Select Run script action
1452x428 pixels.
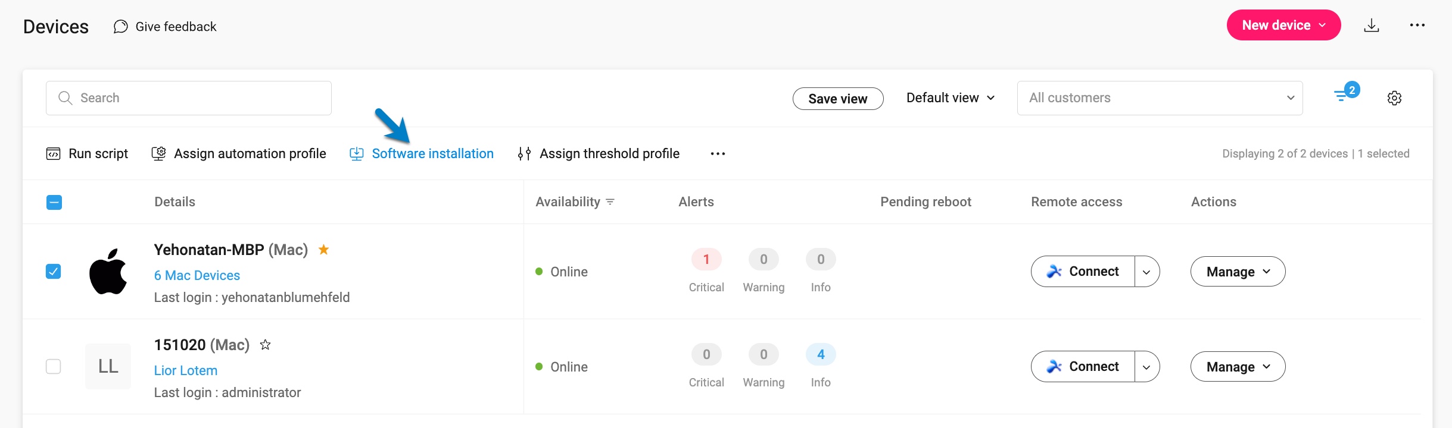coord(87,154)
